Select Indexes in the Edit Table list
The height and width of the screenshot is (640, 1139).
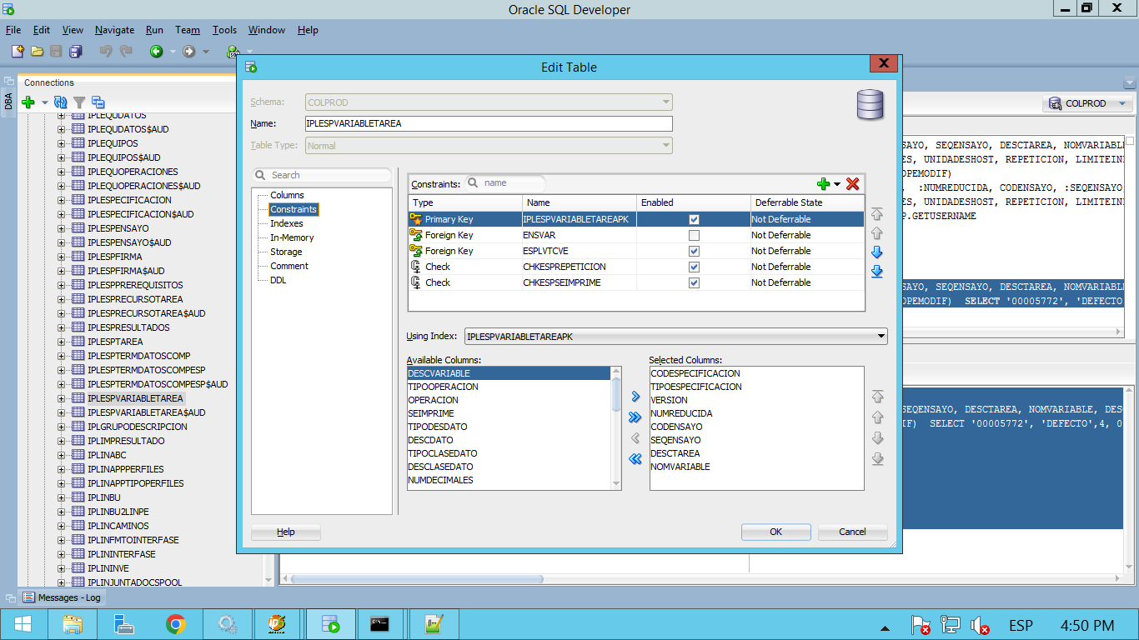[286, 223]
